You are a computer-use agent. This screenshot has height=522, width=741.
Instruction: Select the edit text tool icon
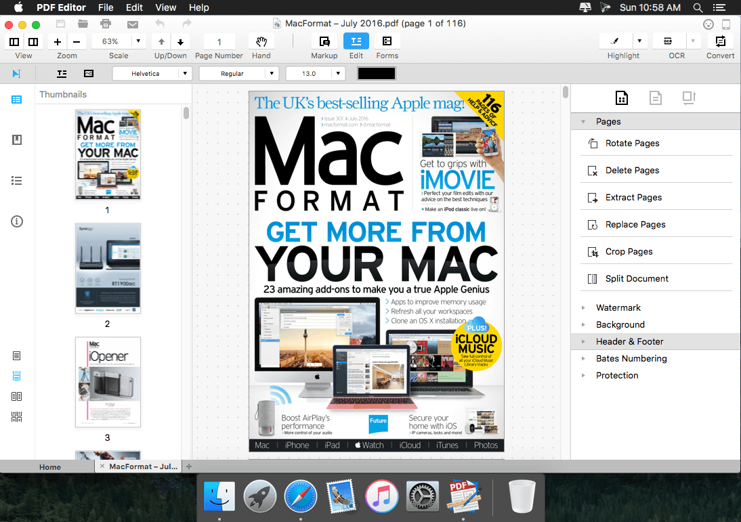pos(62,74)
